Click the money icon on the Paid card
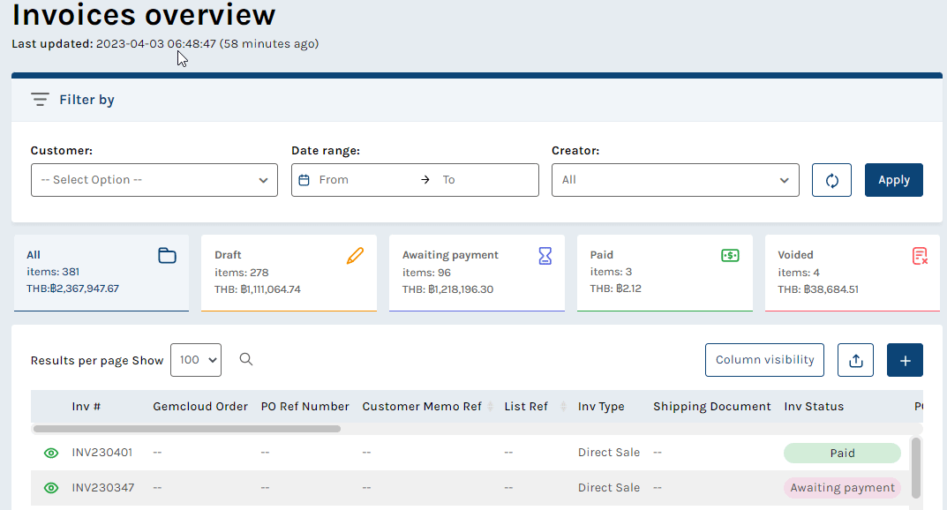 pyautogui.click(x=730, y=255)
